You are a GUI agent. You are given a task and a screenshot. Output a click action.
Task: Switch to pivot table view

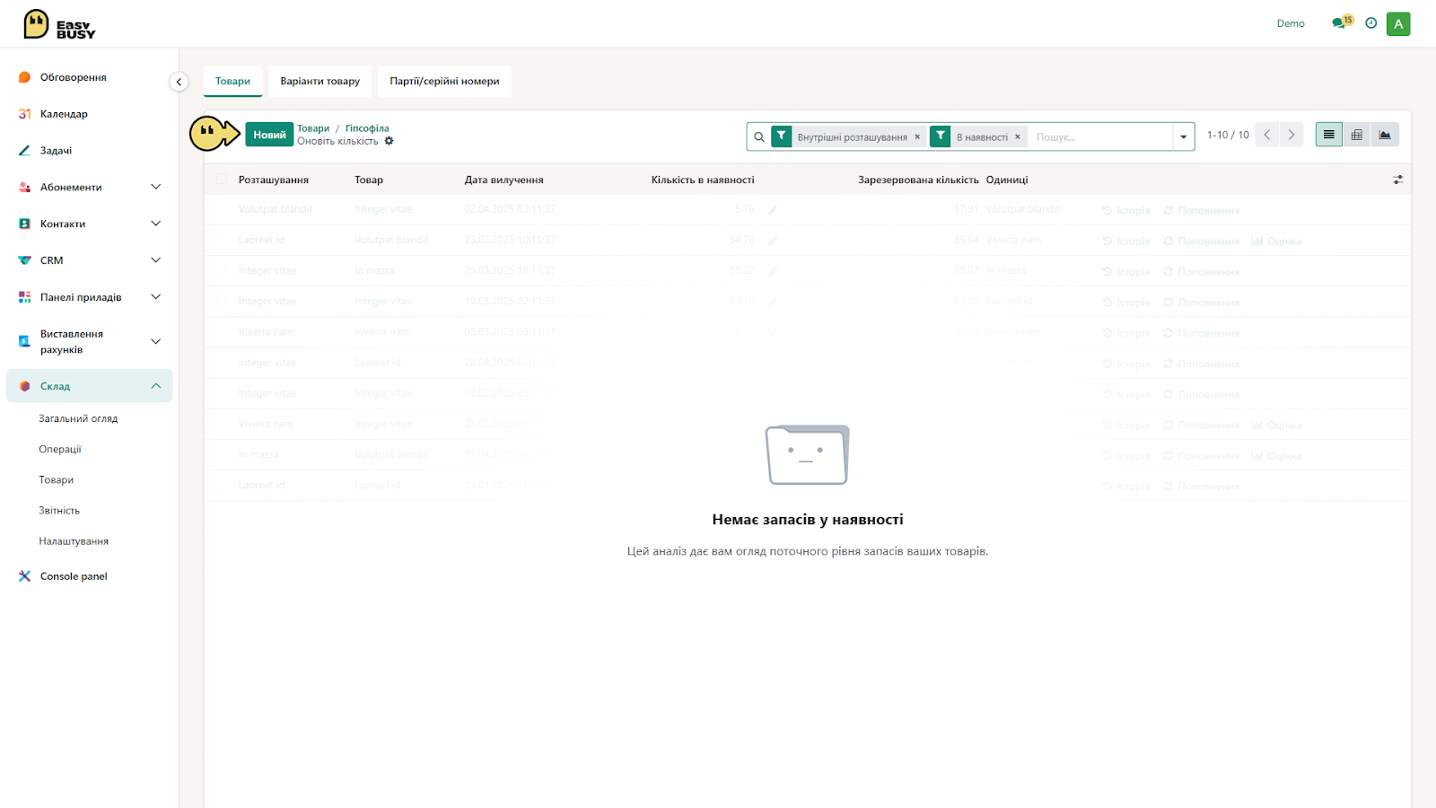click(x=1357, y=135)
